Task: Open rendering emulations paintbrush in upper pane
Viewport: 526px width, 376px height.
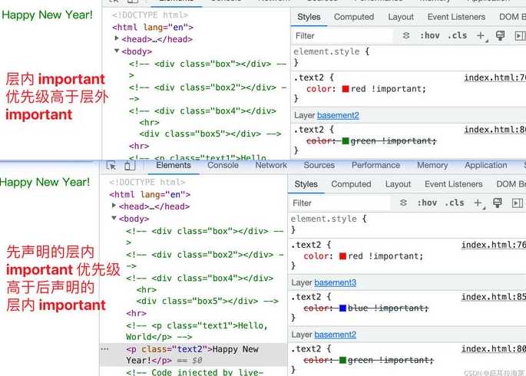Action: coord(500,35)
